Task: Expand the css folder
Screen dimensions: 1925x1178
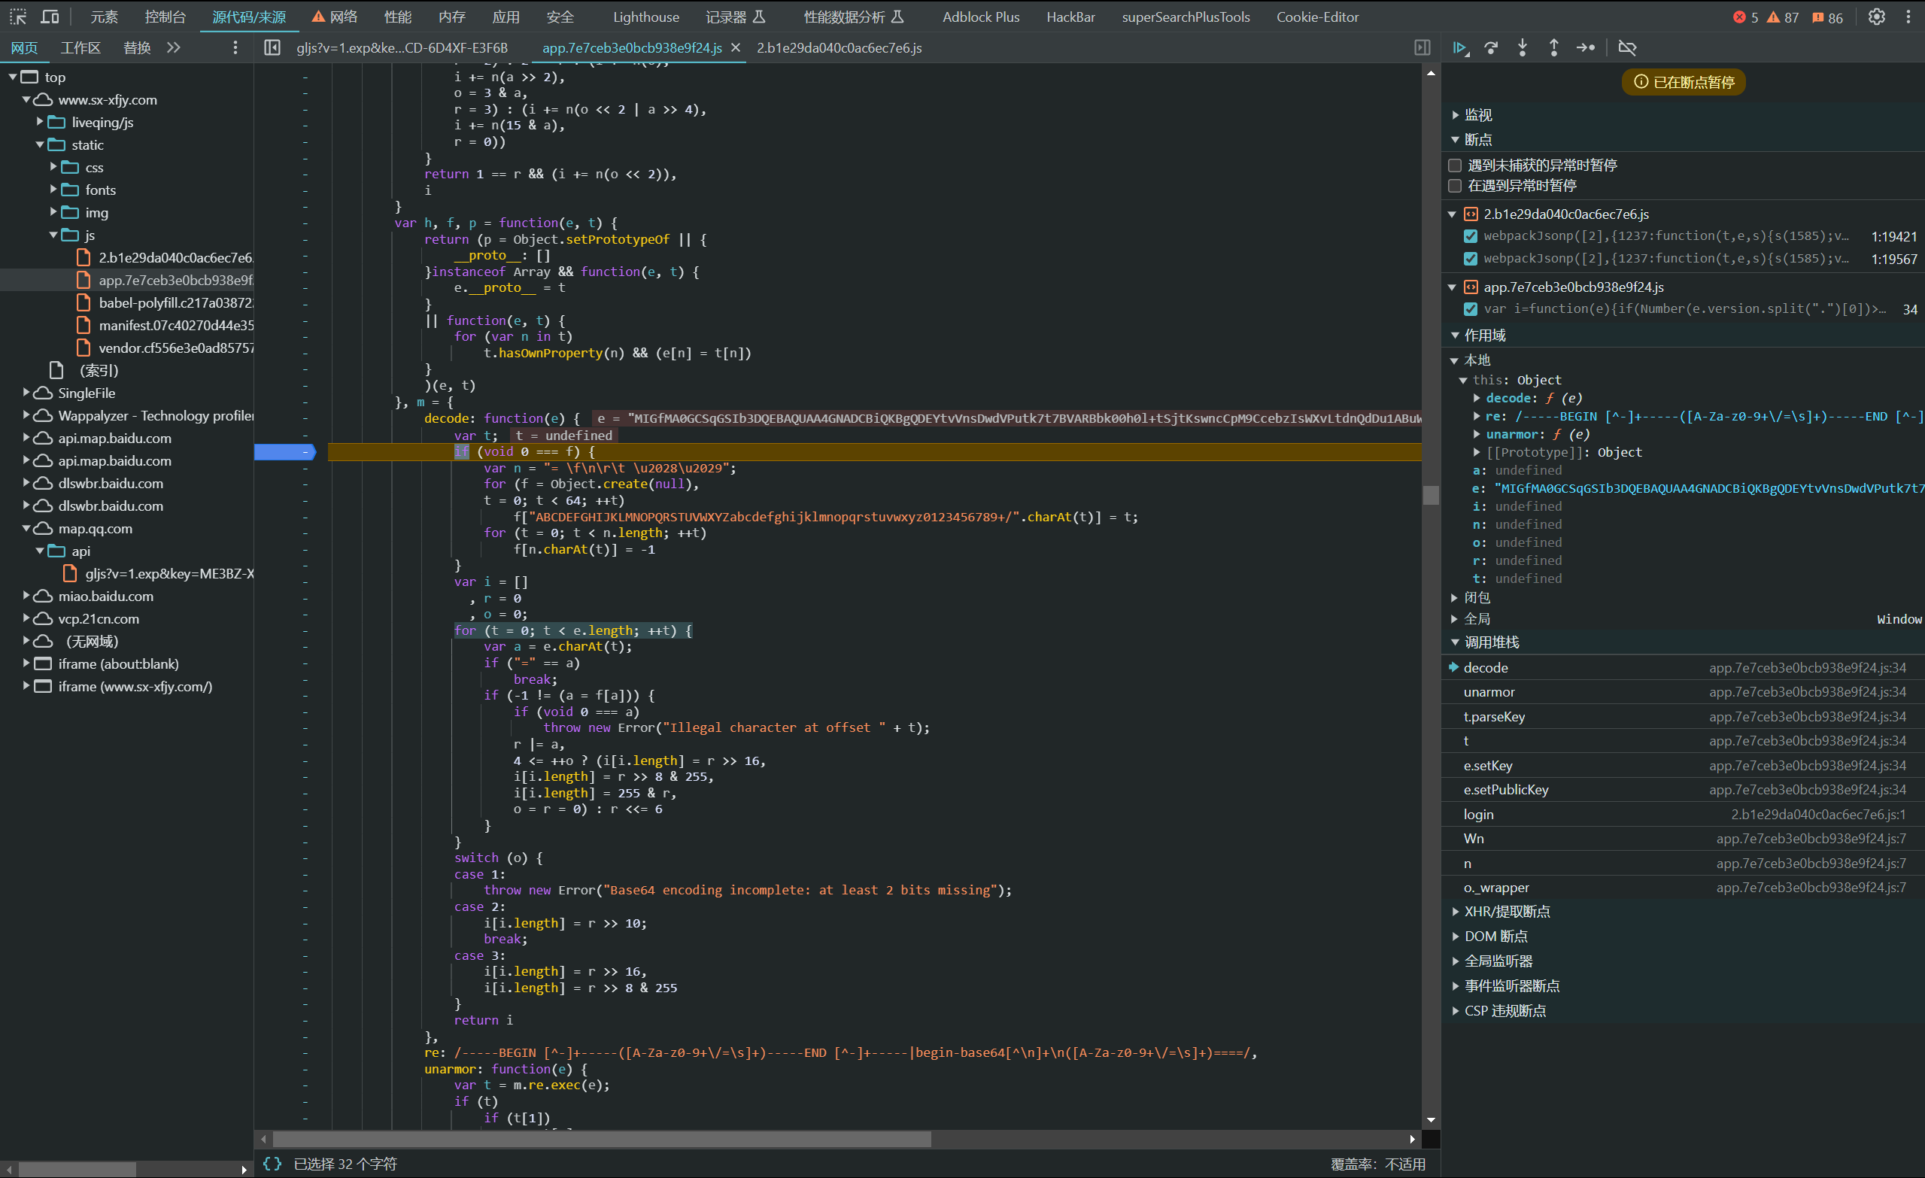Action: 53,167
